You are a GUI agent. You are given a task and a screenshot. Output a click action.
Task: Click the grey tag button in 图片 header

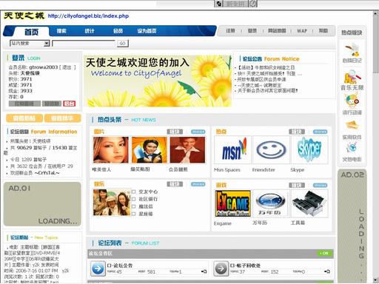point(175,132)
